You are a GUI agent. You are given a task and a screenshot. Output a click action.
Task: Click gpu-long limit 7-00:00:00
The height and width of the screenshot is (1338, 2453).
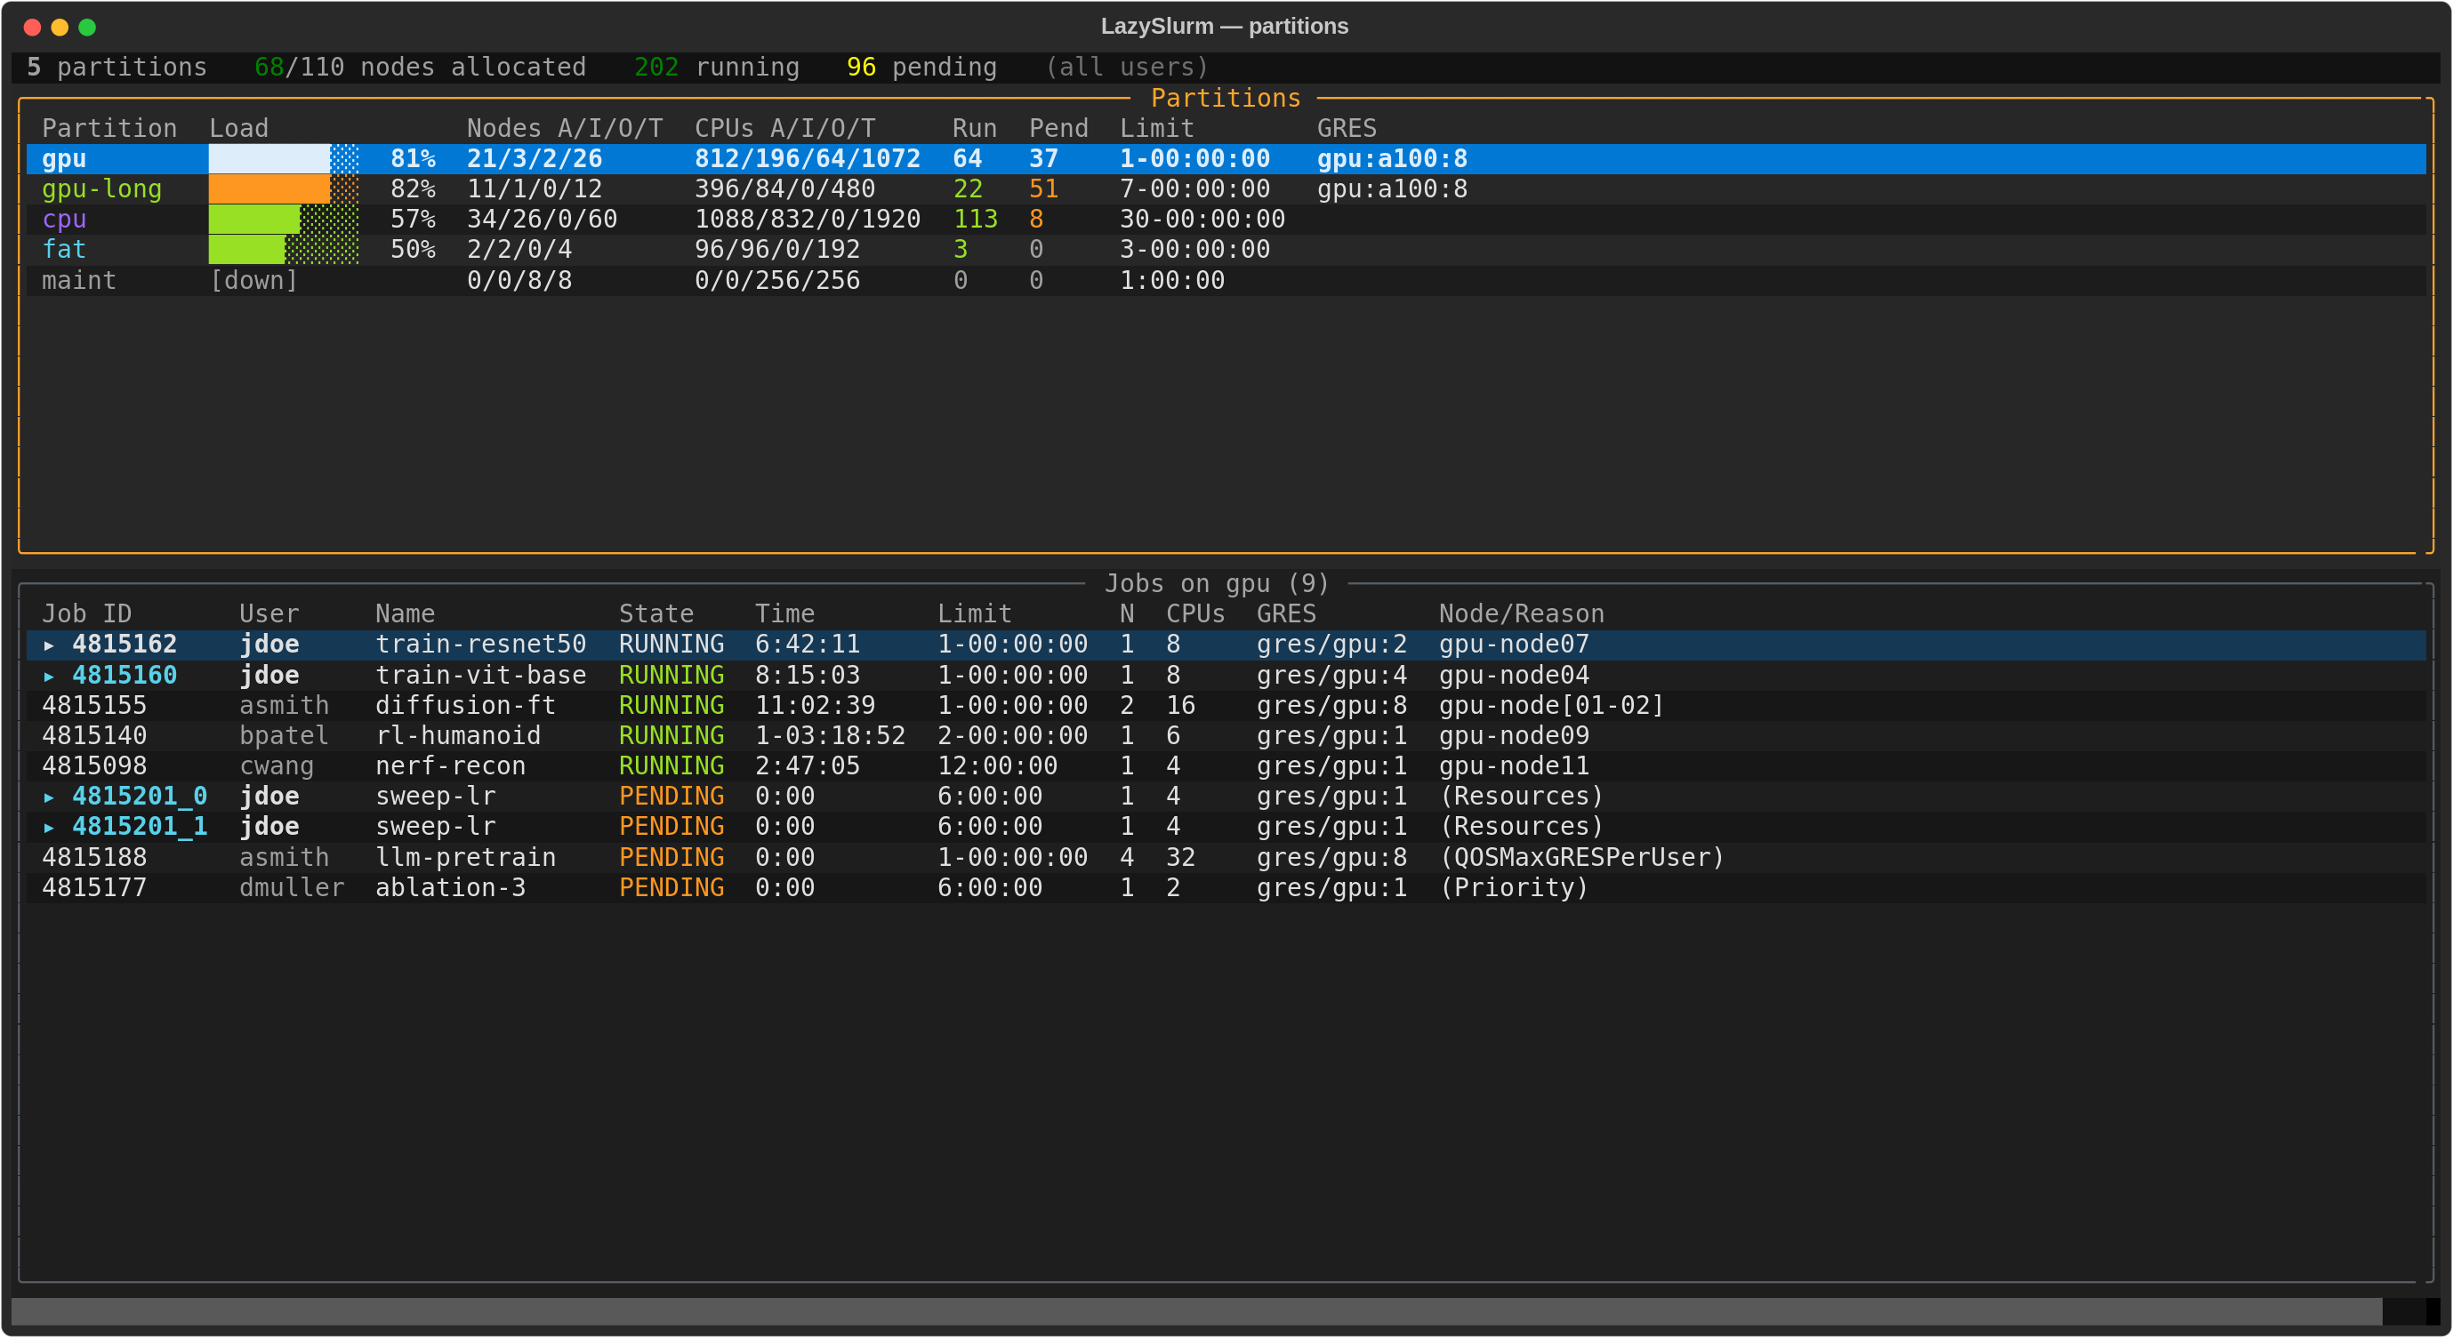[1195, 189]
